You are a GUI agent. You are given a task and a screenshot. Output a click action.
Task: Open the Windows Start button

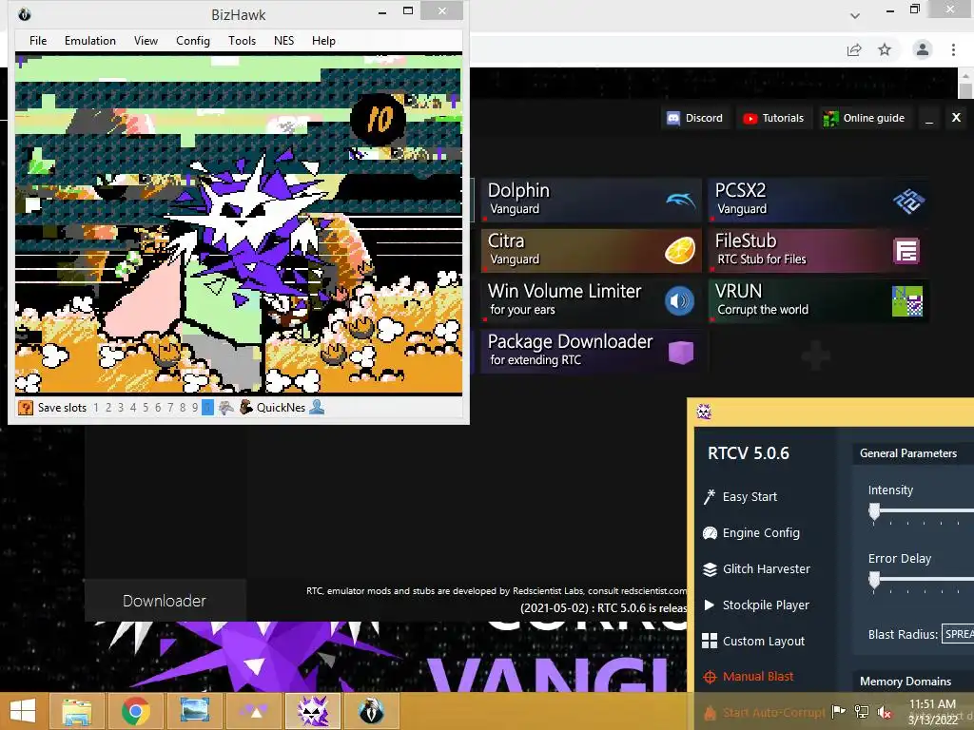pyautogui.click(x=23, y=711)
